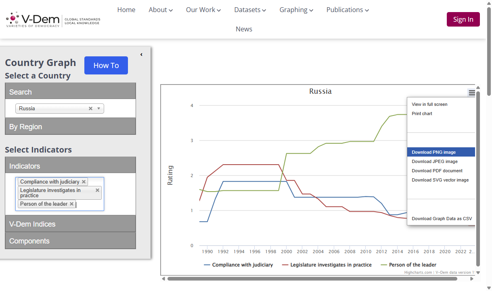Toggle Compliance with judiciary legend series

pos(239,265)
